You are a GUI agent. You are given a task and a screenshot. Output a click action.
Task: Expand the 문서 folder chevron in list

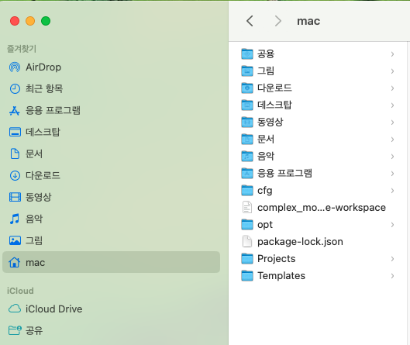point(392,140)
